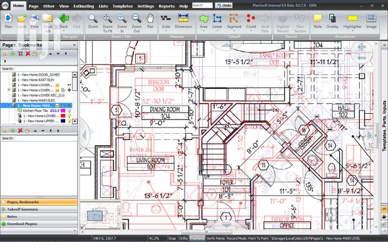Open the Download Plugins section
This screenshot has height=242, width=388.
pos(39,224)
